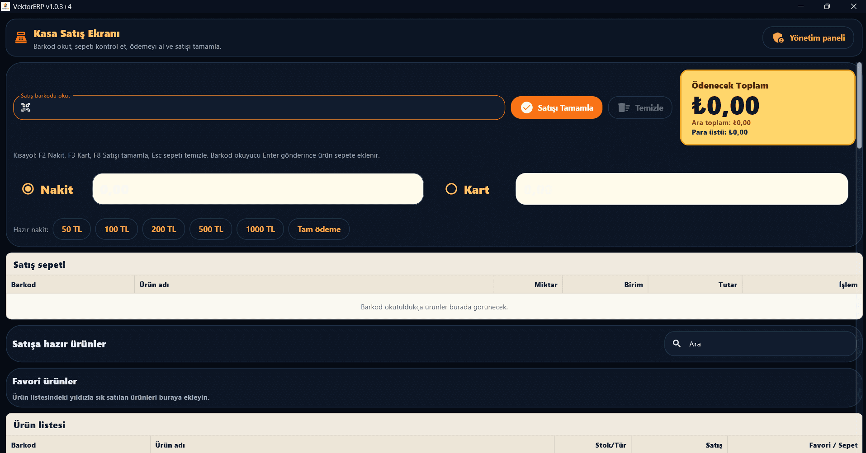The width and height of the screenshot is (866, 453).
Task: Click the VektorERP app icon in title bar
Action: [x=5, y=6]
